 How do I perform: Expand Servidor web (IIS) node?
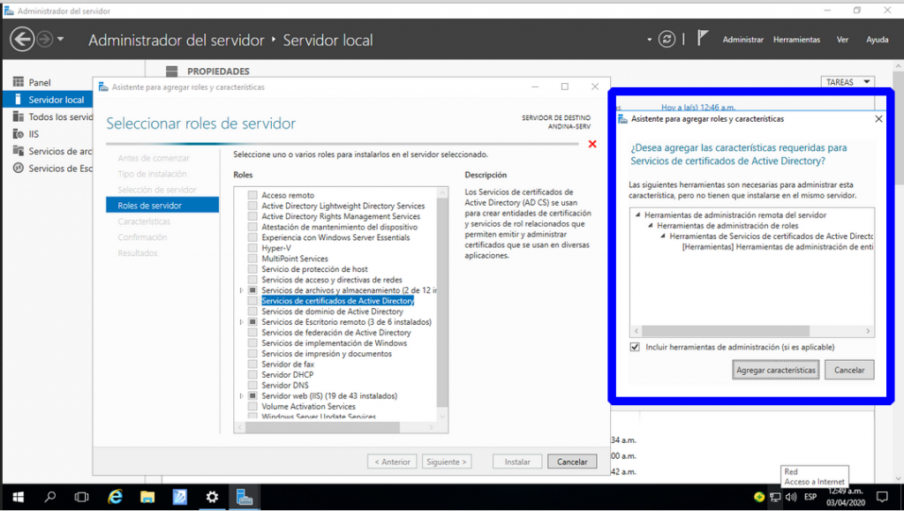point(242,395)
